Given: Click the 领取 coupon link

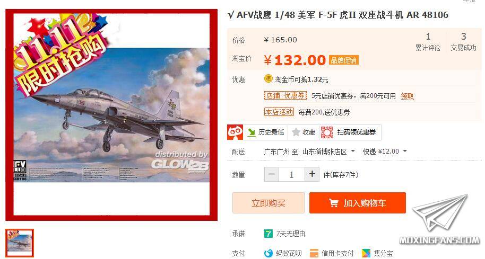Looking at the screenshot, I should 407,96.
